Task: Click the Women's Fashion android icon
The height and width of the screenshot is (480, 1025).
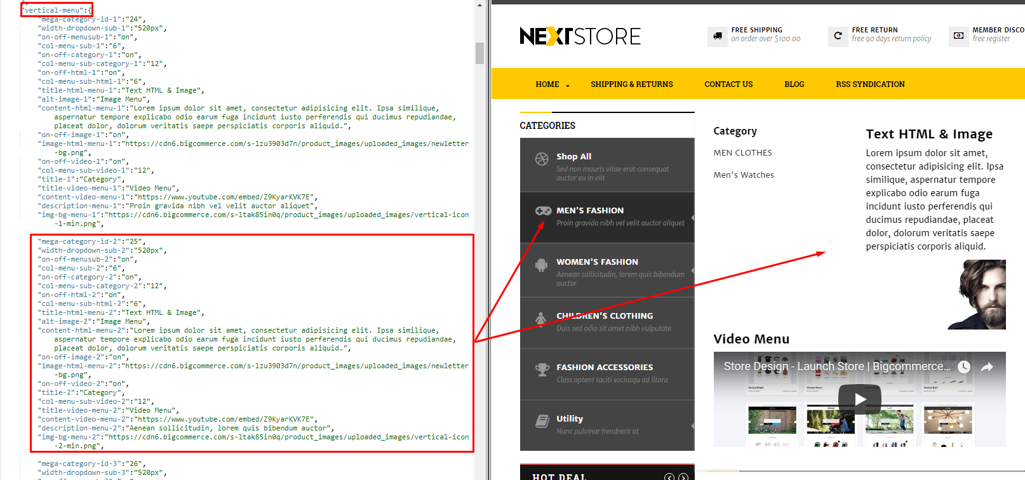Action: [x=541, y=265]
